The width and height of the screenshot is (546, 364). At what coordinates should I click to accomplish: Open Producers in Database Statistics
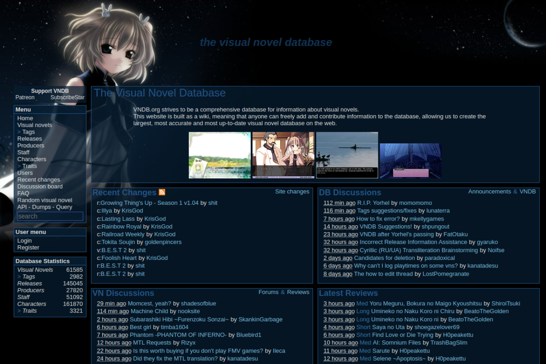pos(31,290)
